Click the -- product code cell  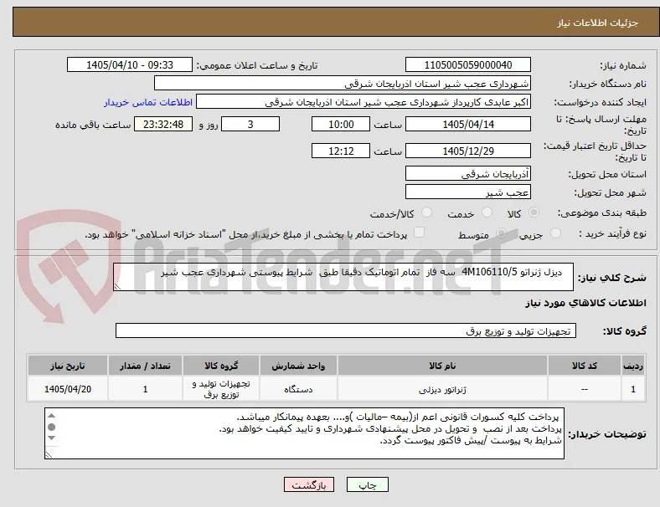(x=585, y=389)
